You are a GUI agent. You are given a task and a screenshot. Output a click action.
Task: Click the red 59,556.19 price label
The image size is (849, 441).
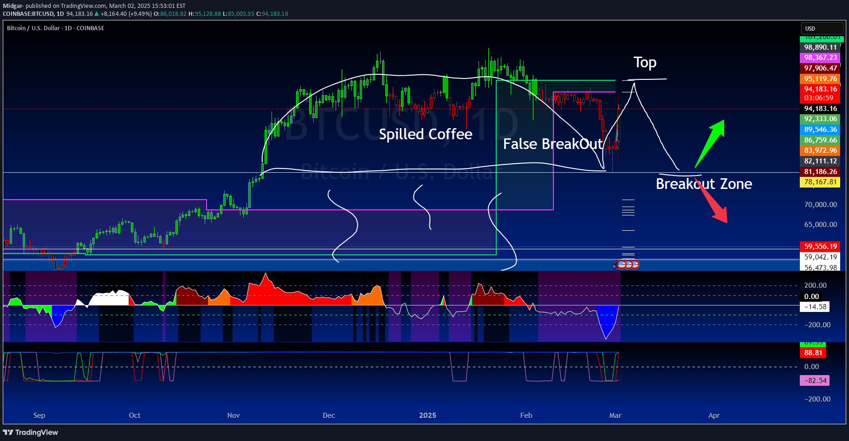(821, 246)
